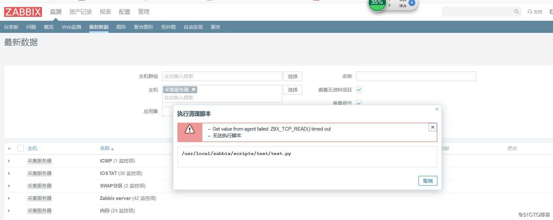
Task: Open the 配置 menu
Action: tap(125, 12)
